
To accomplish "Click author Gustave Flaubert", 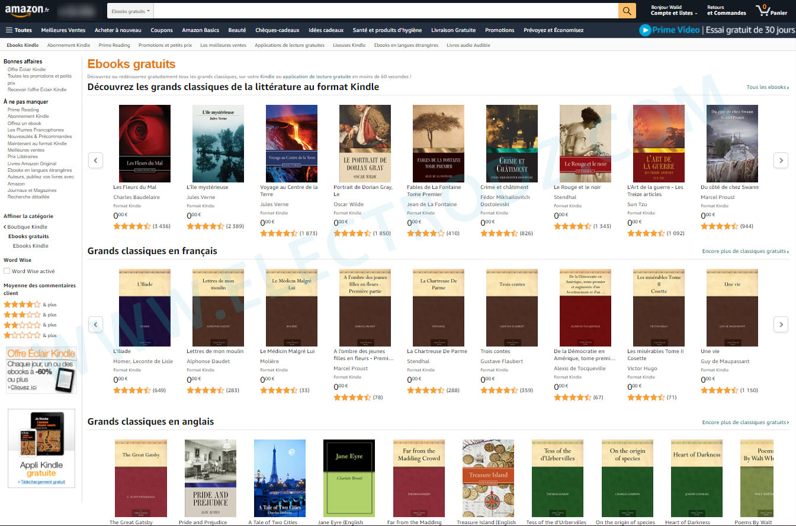I will (x=502, y=361).
